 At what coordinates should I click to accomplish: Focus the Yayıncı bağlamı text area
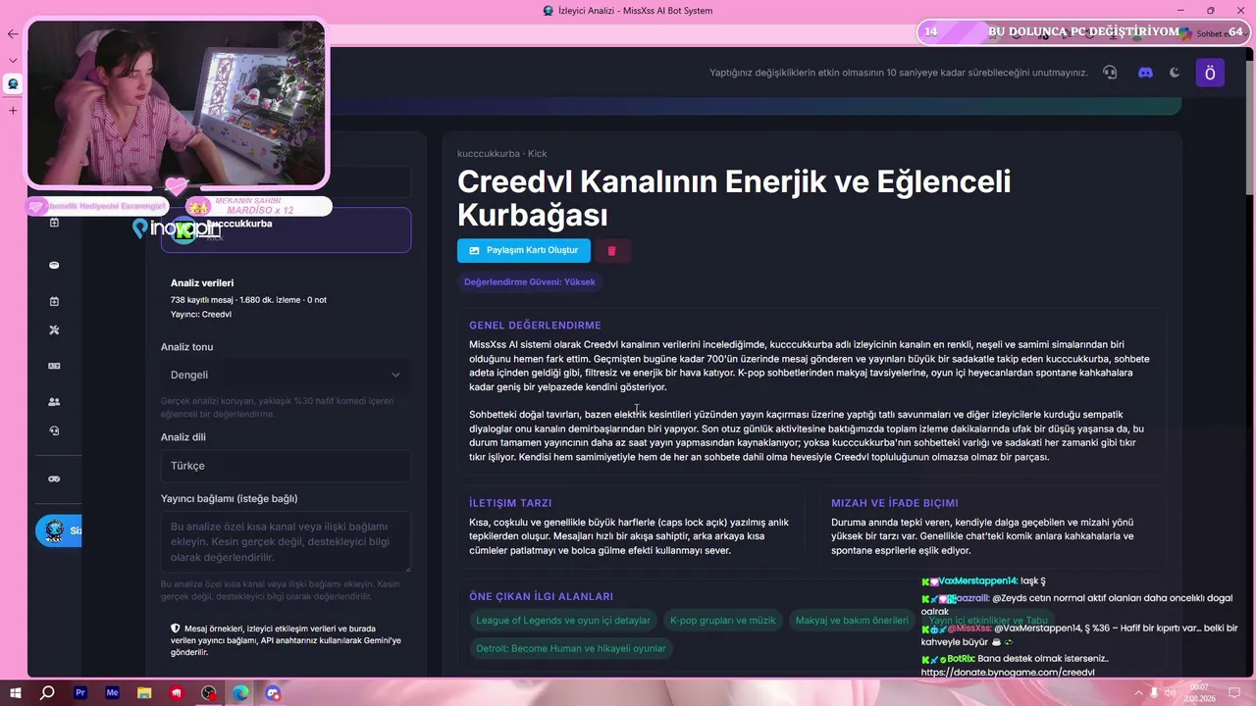coord(286,541)
